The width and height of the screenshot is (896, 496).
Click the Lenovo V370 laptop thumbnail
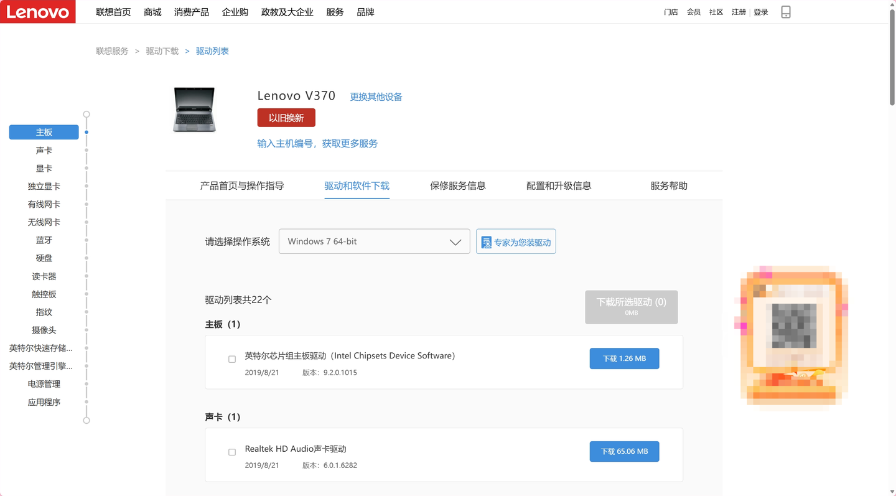(x=194, y=110)
